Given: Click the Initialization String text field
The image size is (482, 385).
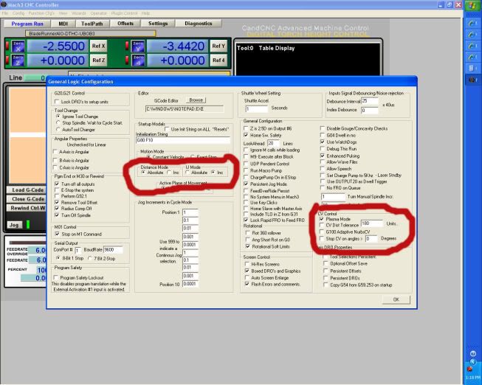Looking at the screenshot, I should pos(179,138).
